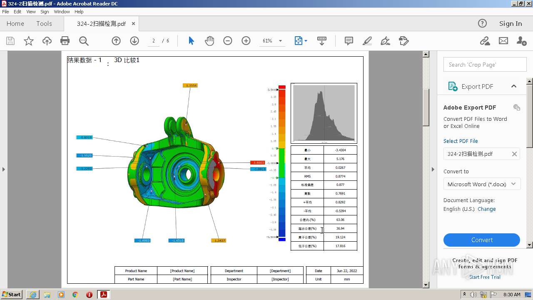This screenshot has height=300, width=533.
Task: Close the 324-2 document tab
Action: [x=133, y=24]
